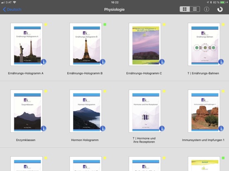This screenshot has width=229, height=171.
Task: Open info for Enzymklassen
Action: pos(44,128)
